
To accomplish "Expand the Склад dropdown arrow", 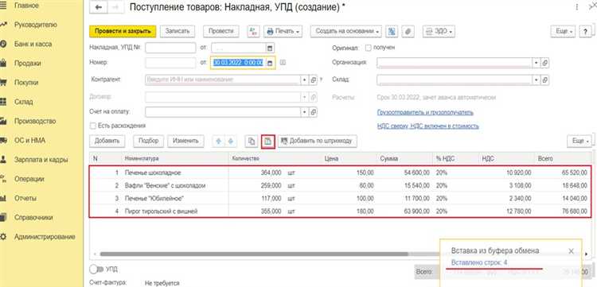I will [536, 80].
